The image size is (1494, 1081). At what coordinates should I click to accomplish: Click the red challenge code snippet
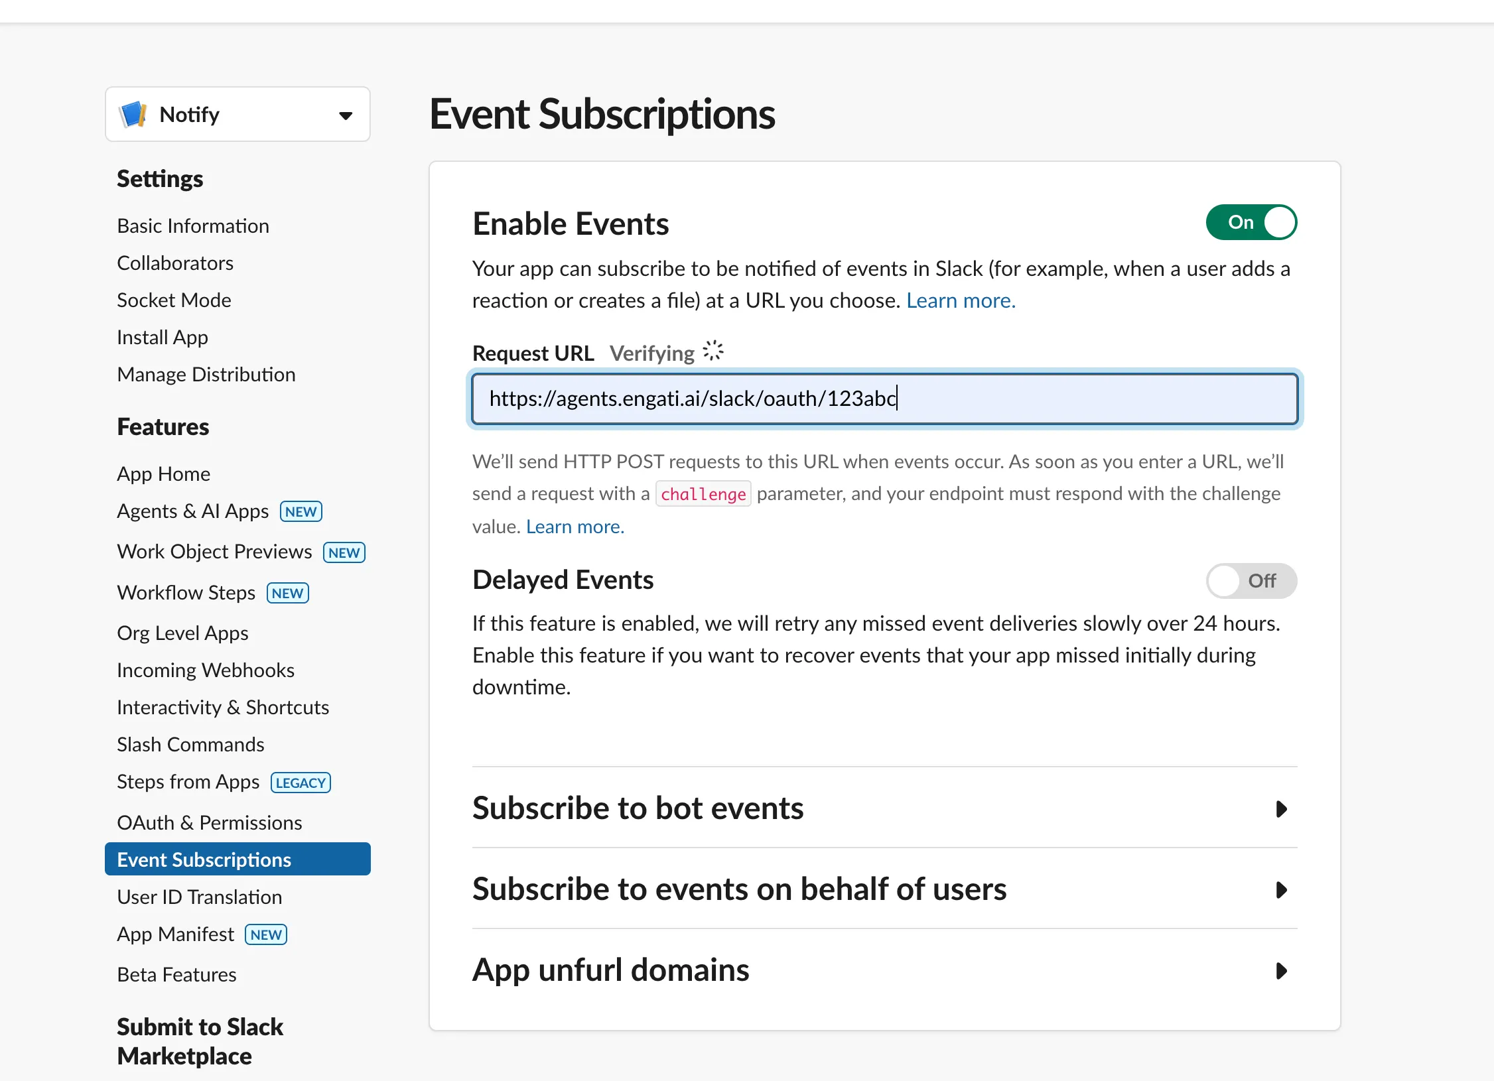pos(703,494)
